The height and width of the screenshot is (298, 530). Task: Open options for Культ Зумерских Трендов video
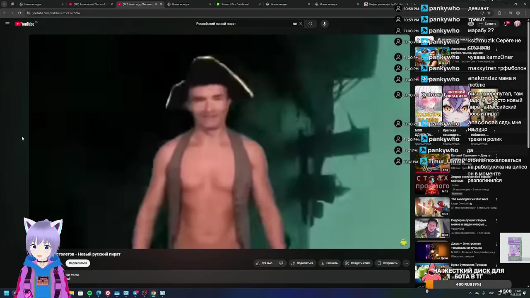(496, 265)
